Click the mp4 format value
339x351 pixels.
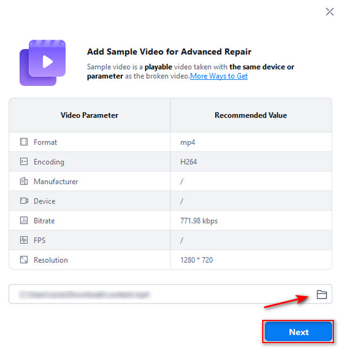click(x=188, y=142)
